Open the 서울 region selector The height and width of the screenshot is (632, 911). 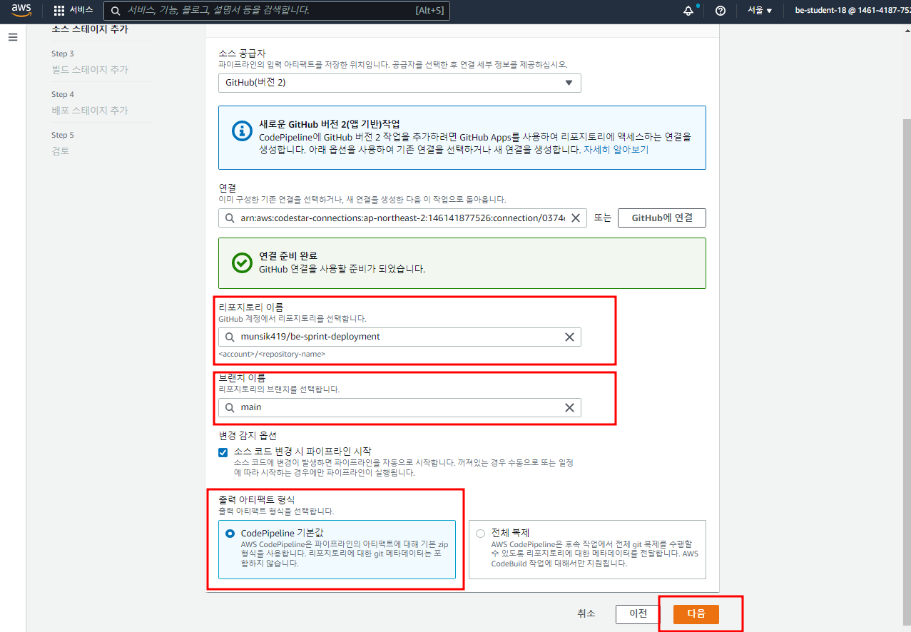(760, 11)
